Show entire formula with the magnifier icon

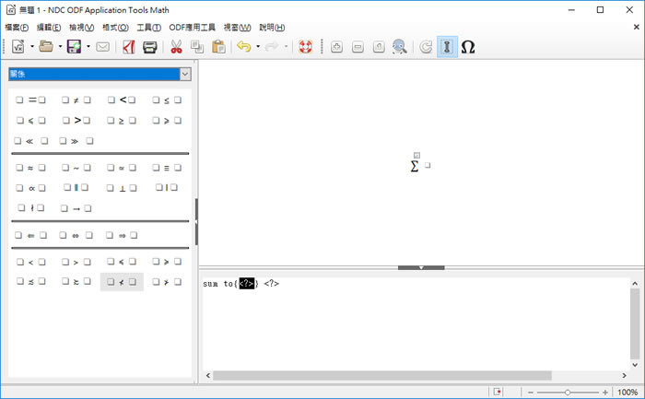point(399,47)
